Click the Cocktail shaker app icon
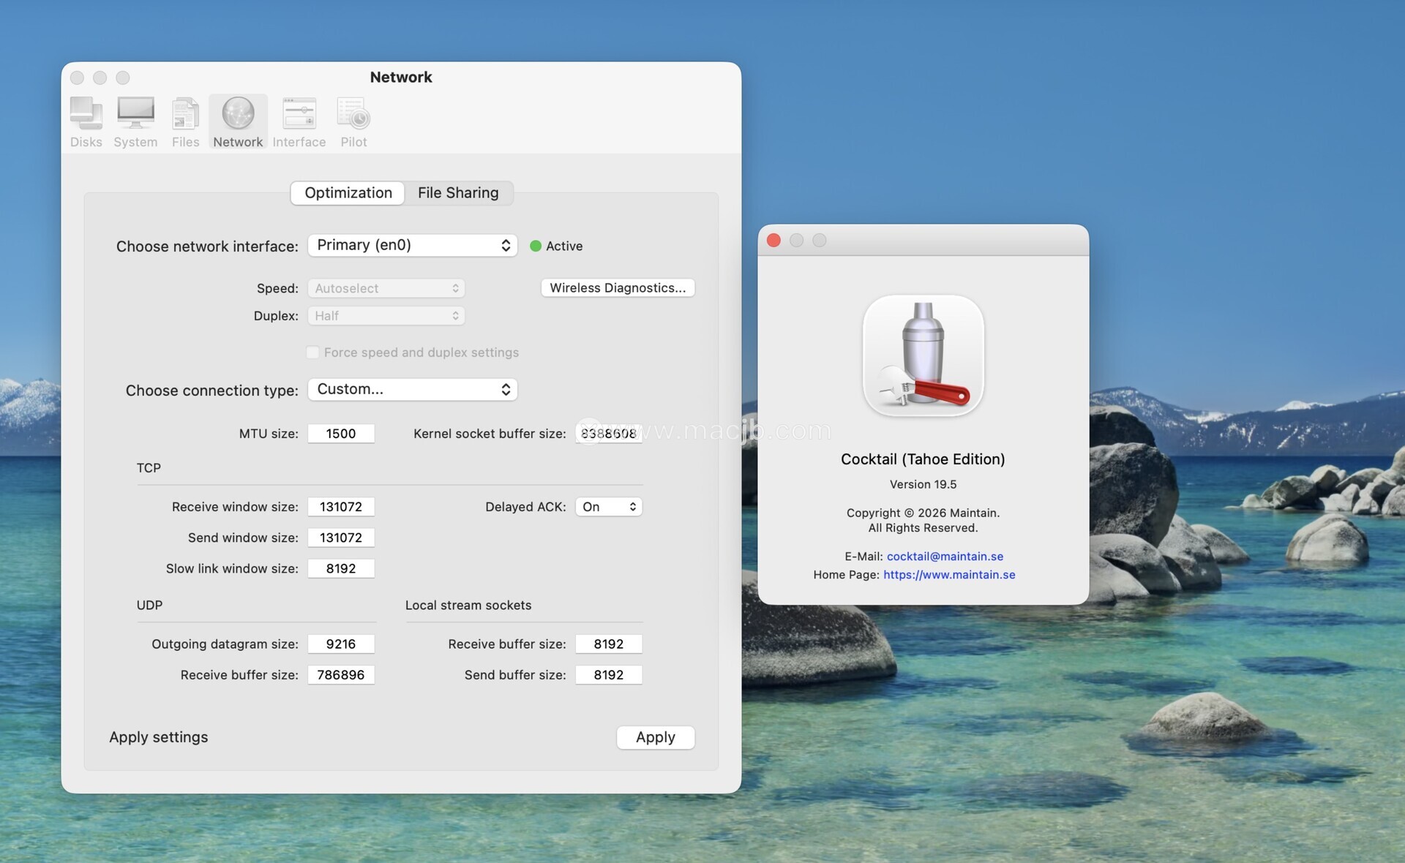 tap(923, 355)
